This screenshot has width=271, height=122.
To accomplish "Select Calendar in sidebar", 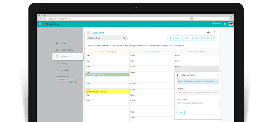I will [x=68, y=56].
